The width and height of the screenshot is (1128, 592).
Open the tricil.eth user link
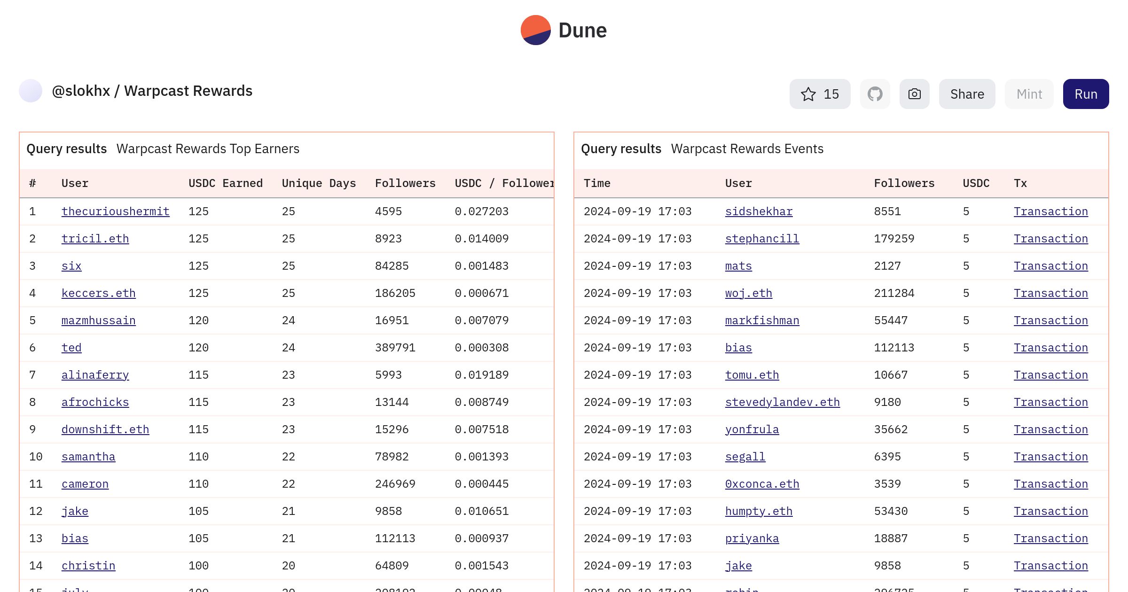(x=95, y=239)
